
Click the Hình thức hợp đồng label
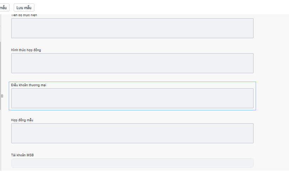pos(26,50)
